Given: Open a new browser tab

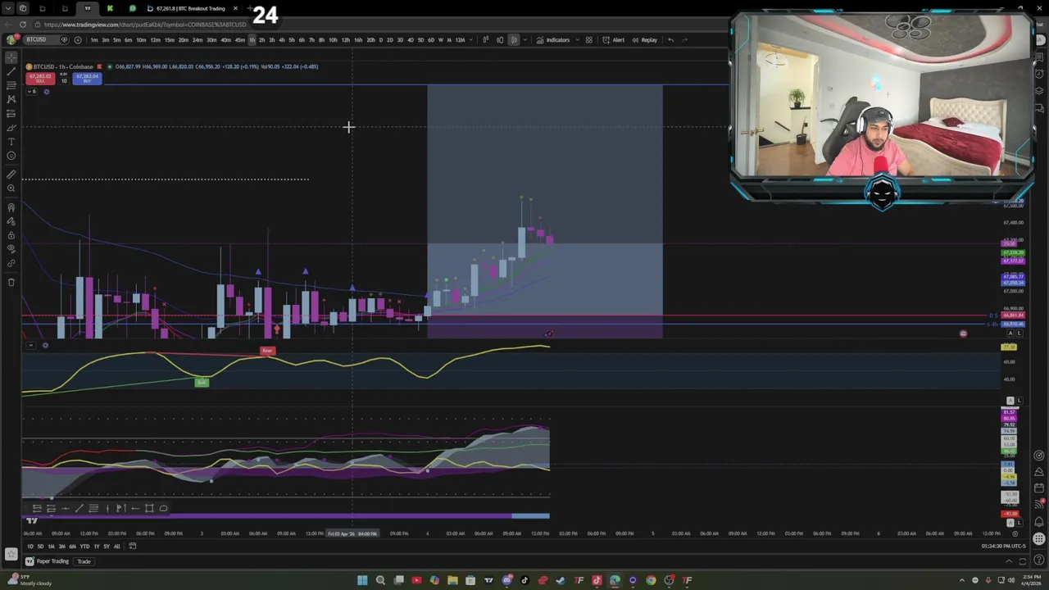Looking at the screenshot, I should (250, 8).
